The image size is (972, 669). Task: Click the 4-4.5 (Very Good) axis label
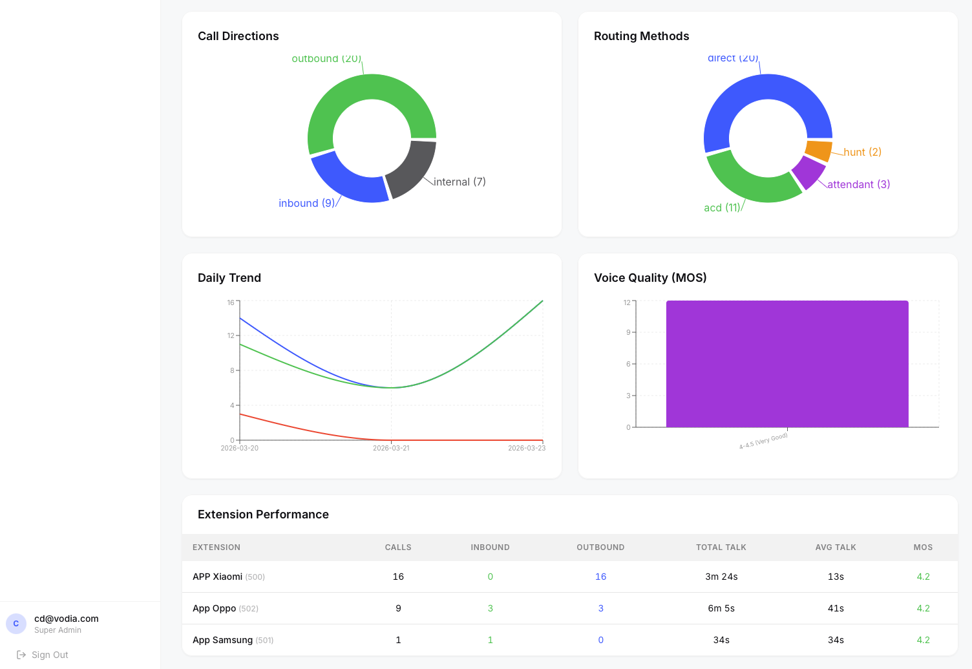763,438
